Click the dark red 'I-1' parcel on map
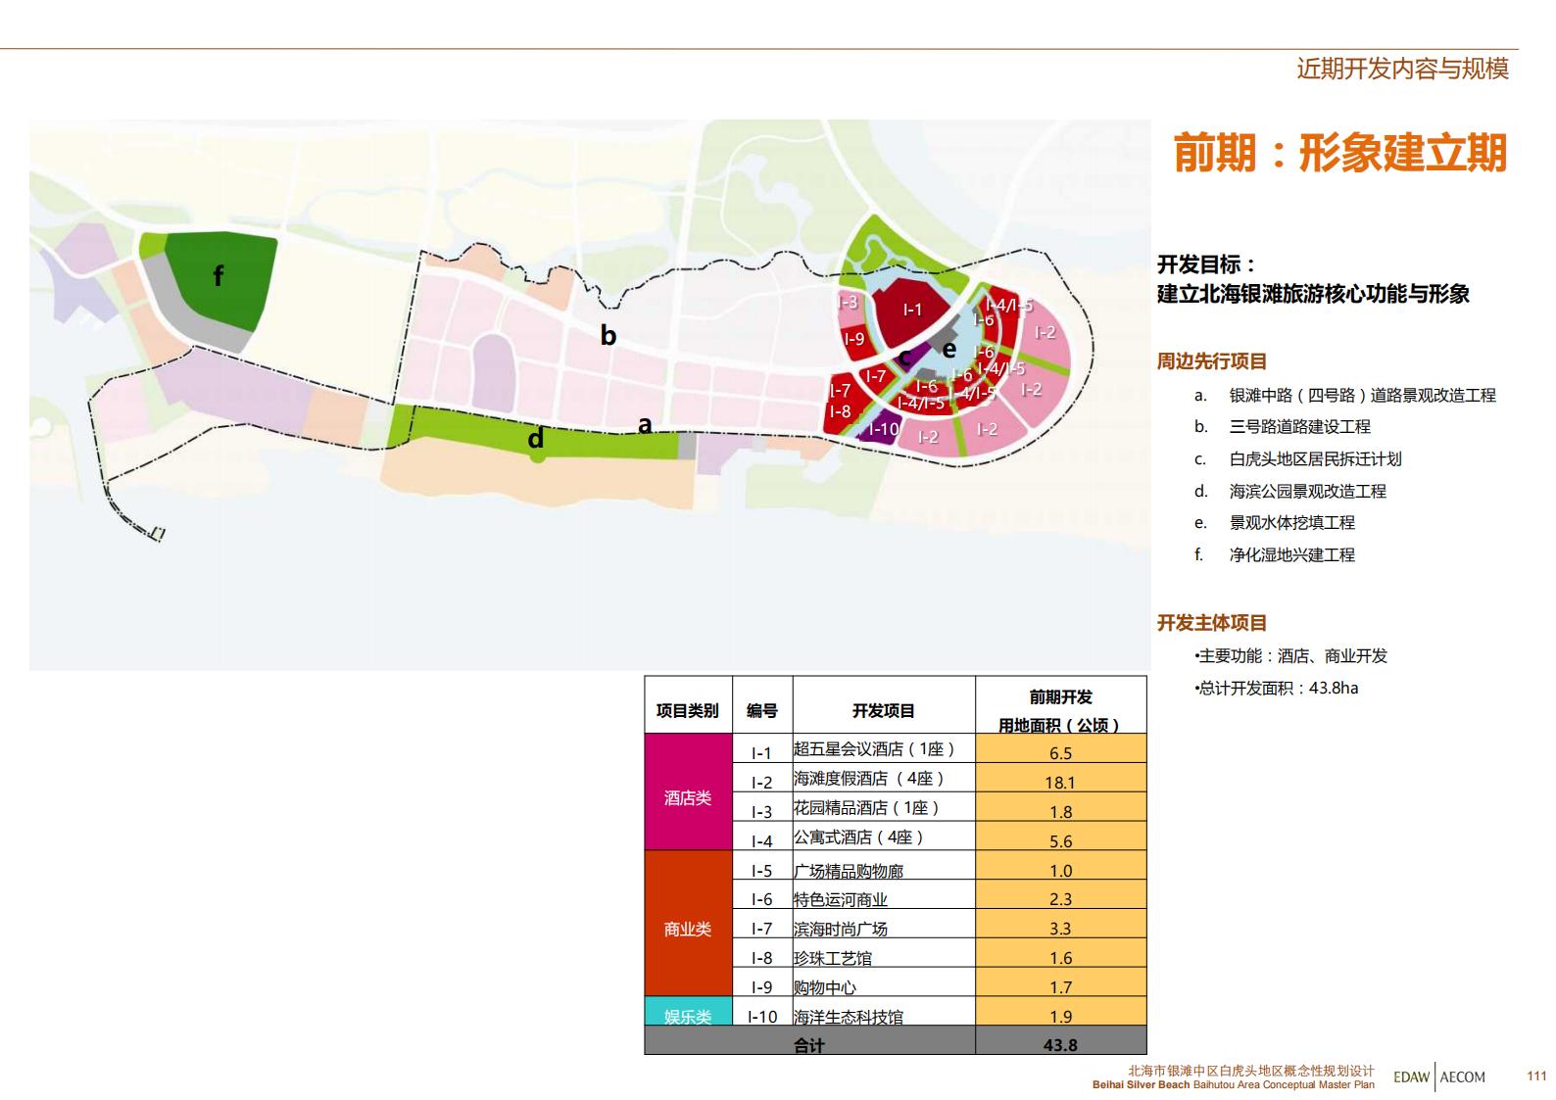 coord(912,310)
